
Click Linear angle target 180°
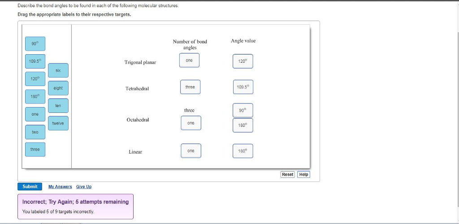242,151
